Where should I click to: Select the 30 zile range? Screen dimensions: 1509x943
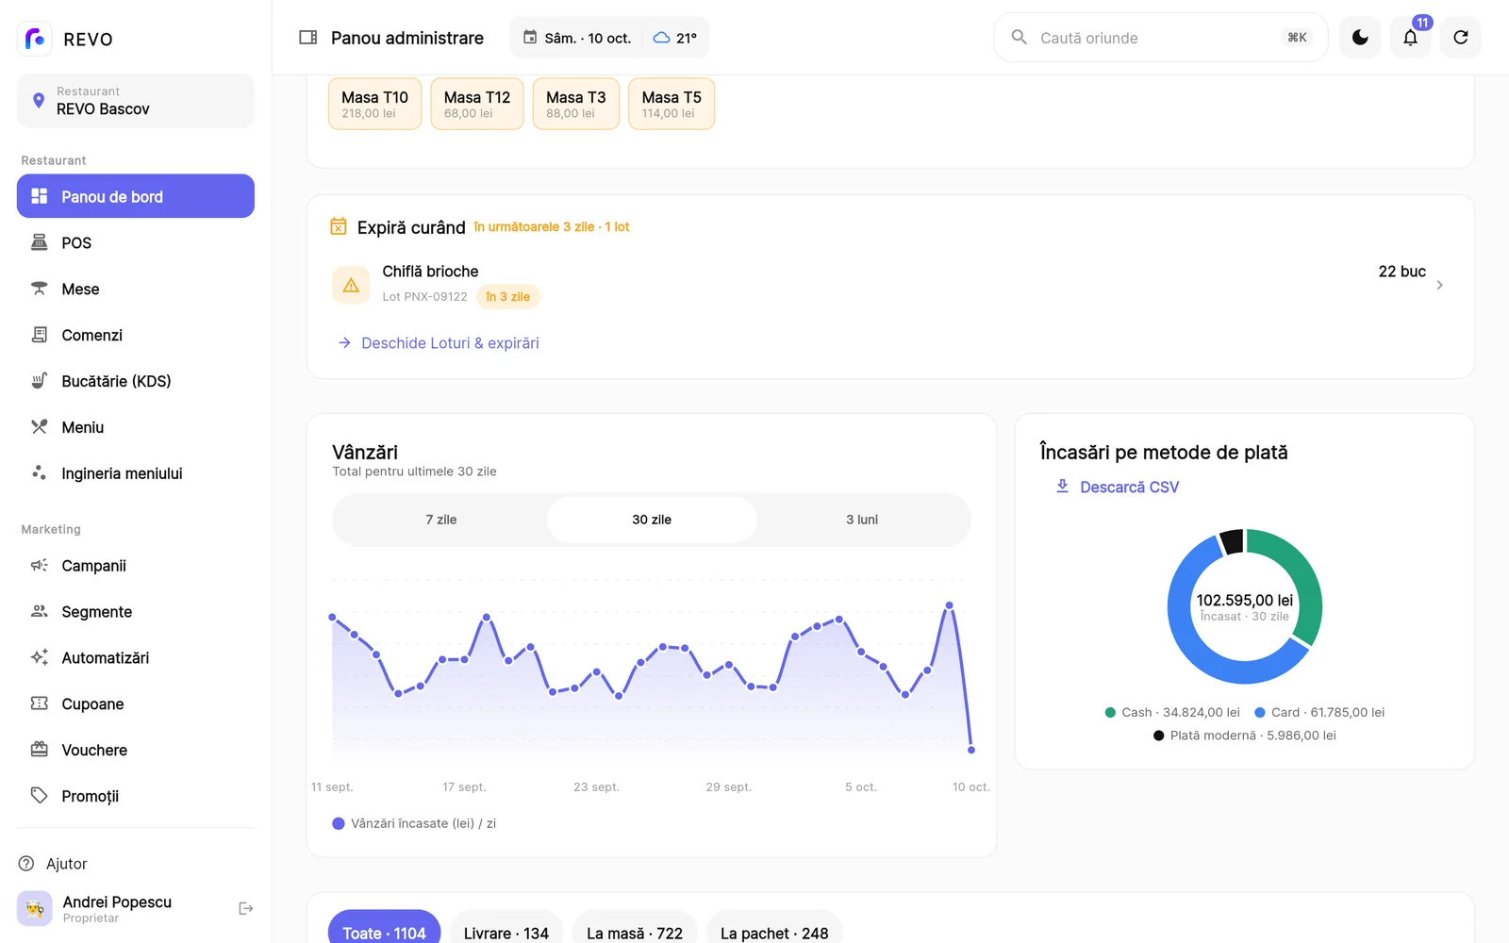pos(652,520)
